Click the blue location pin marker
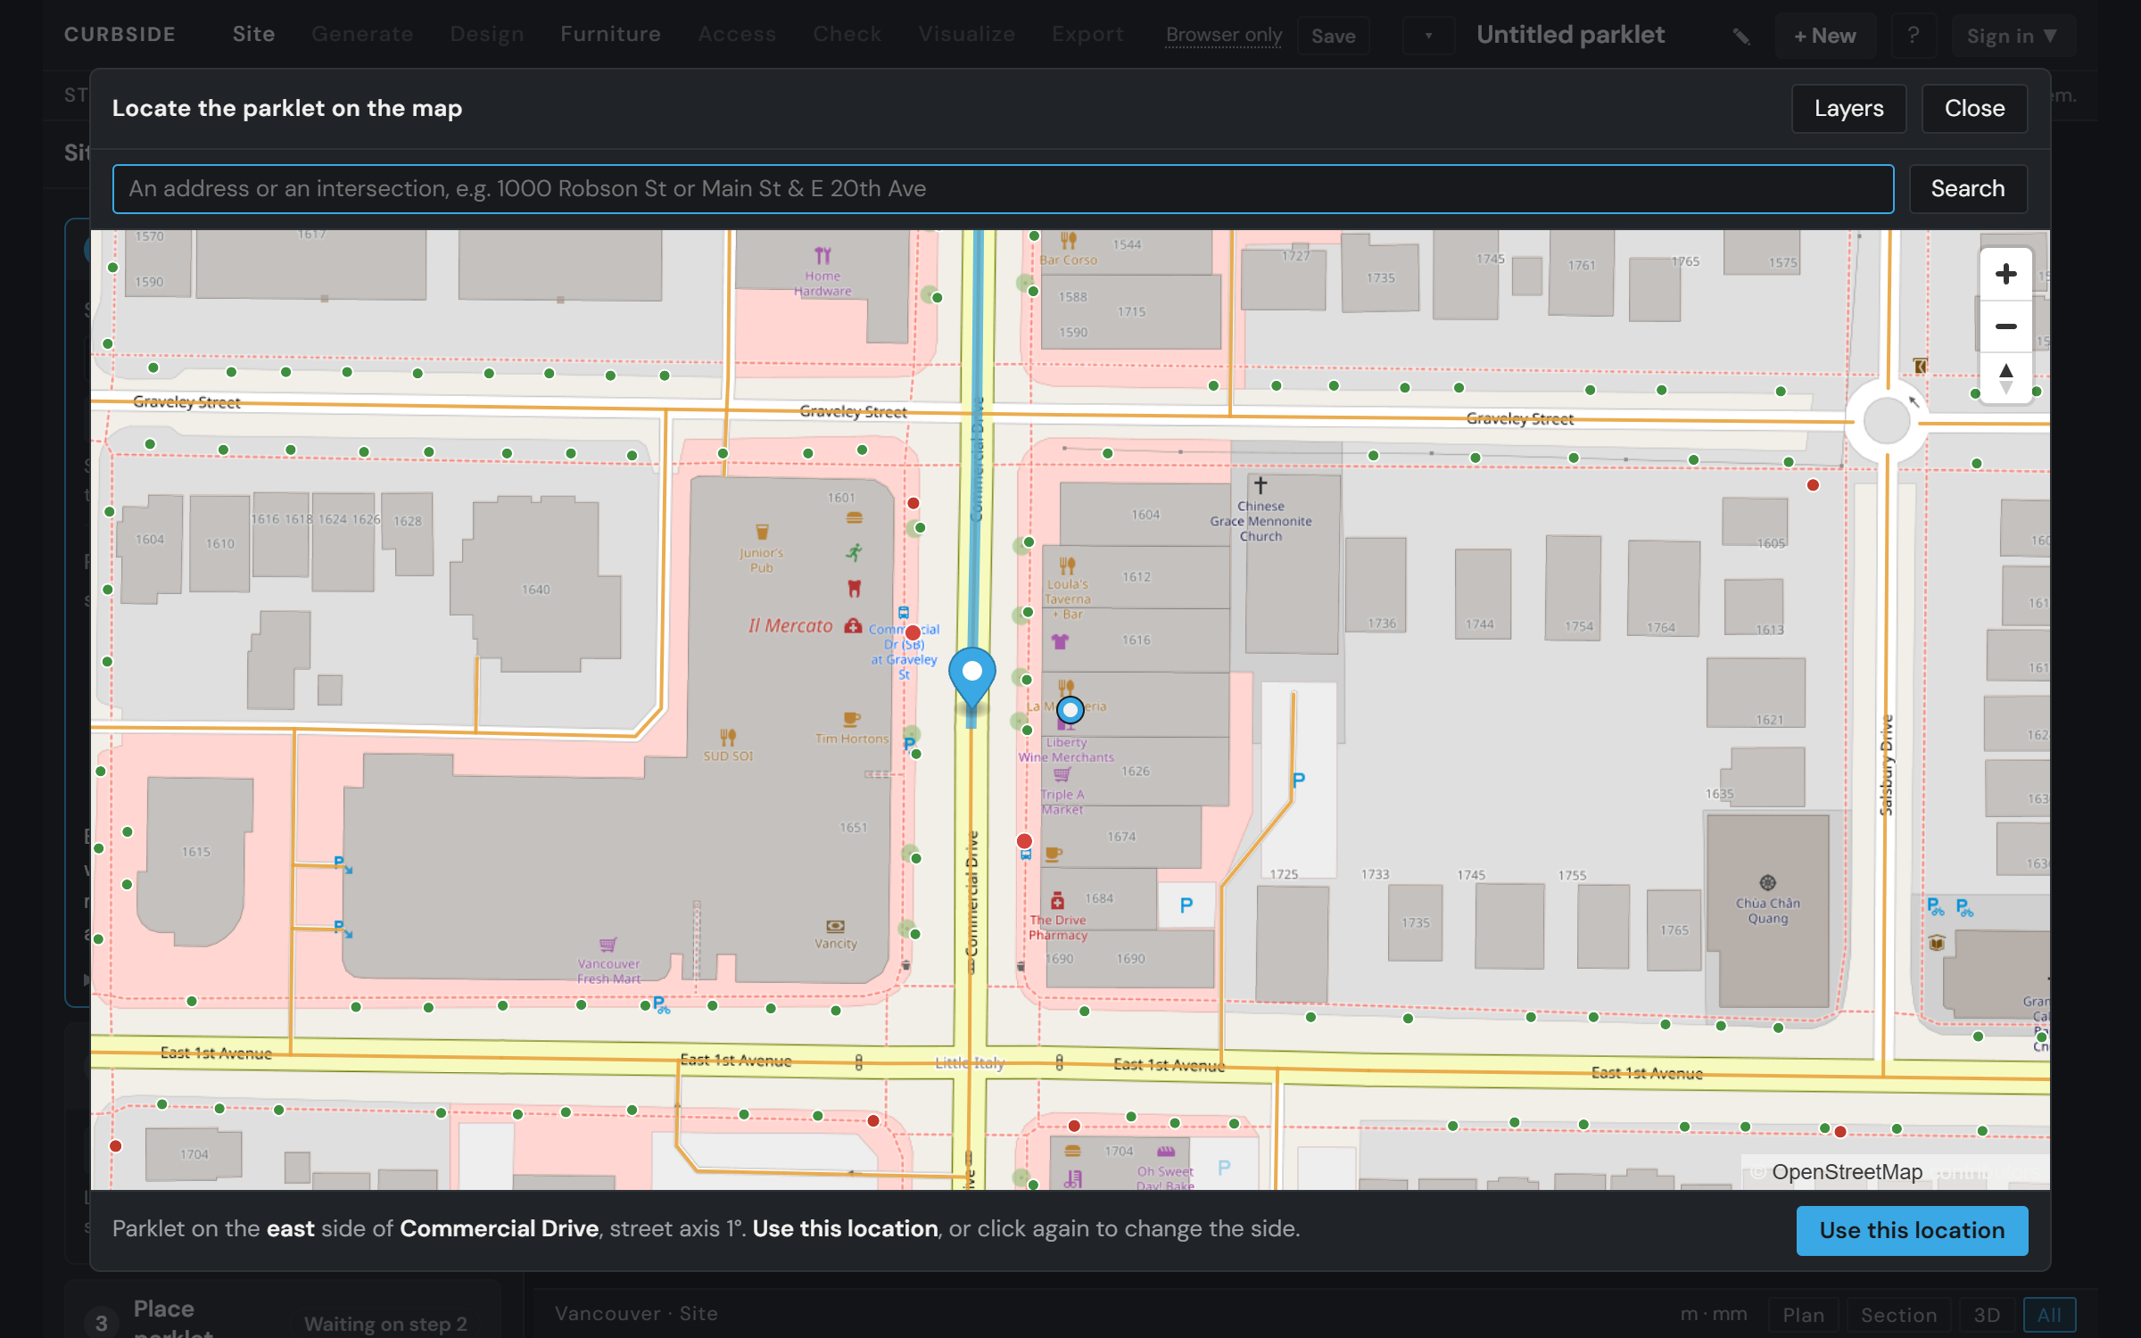This screenshot has width=2141, height=1338. tap(971, 679)
